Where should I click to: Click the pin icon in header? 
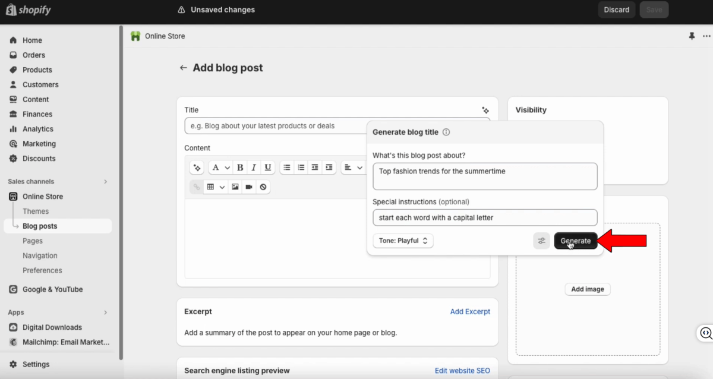click(x=692, y=36)
